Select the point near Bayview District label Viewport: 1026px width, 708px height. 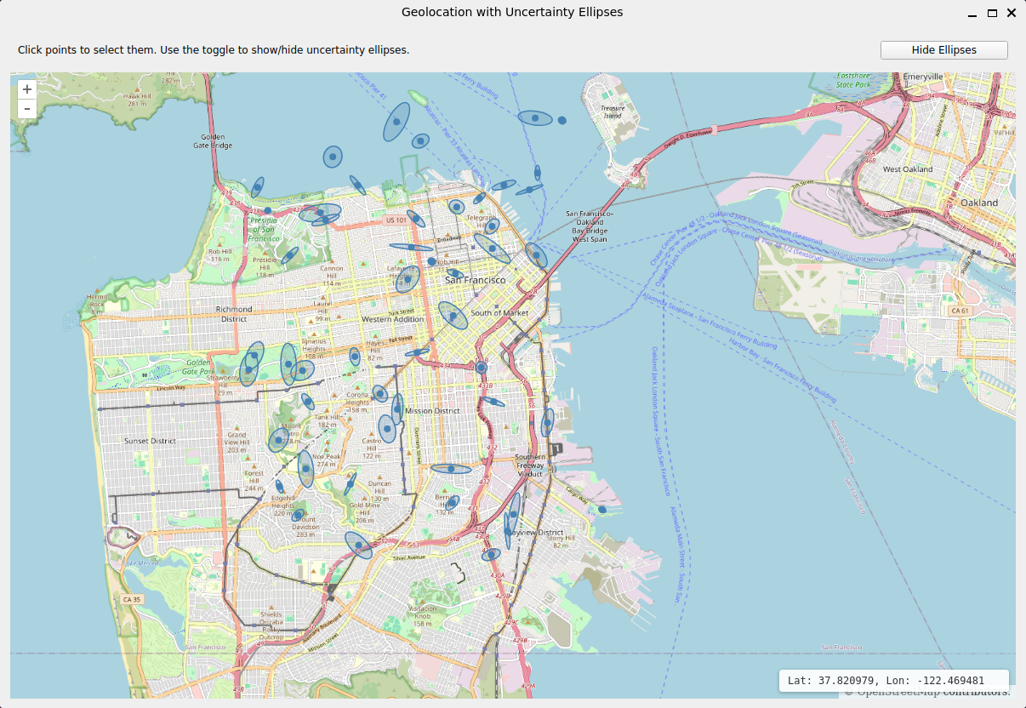click(x=508, y=532)
